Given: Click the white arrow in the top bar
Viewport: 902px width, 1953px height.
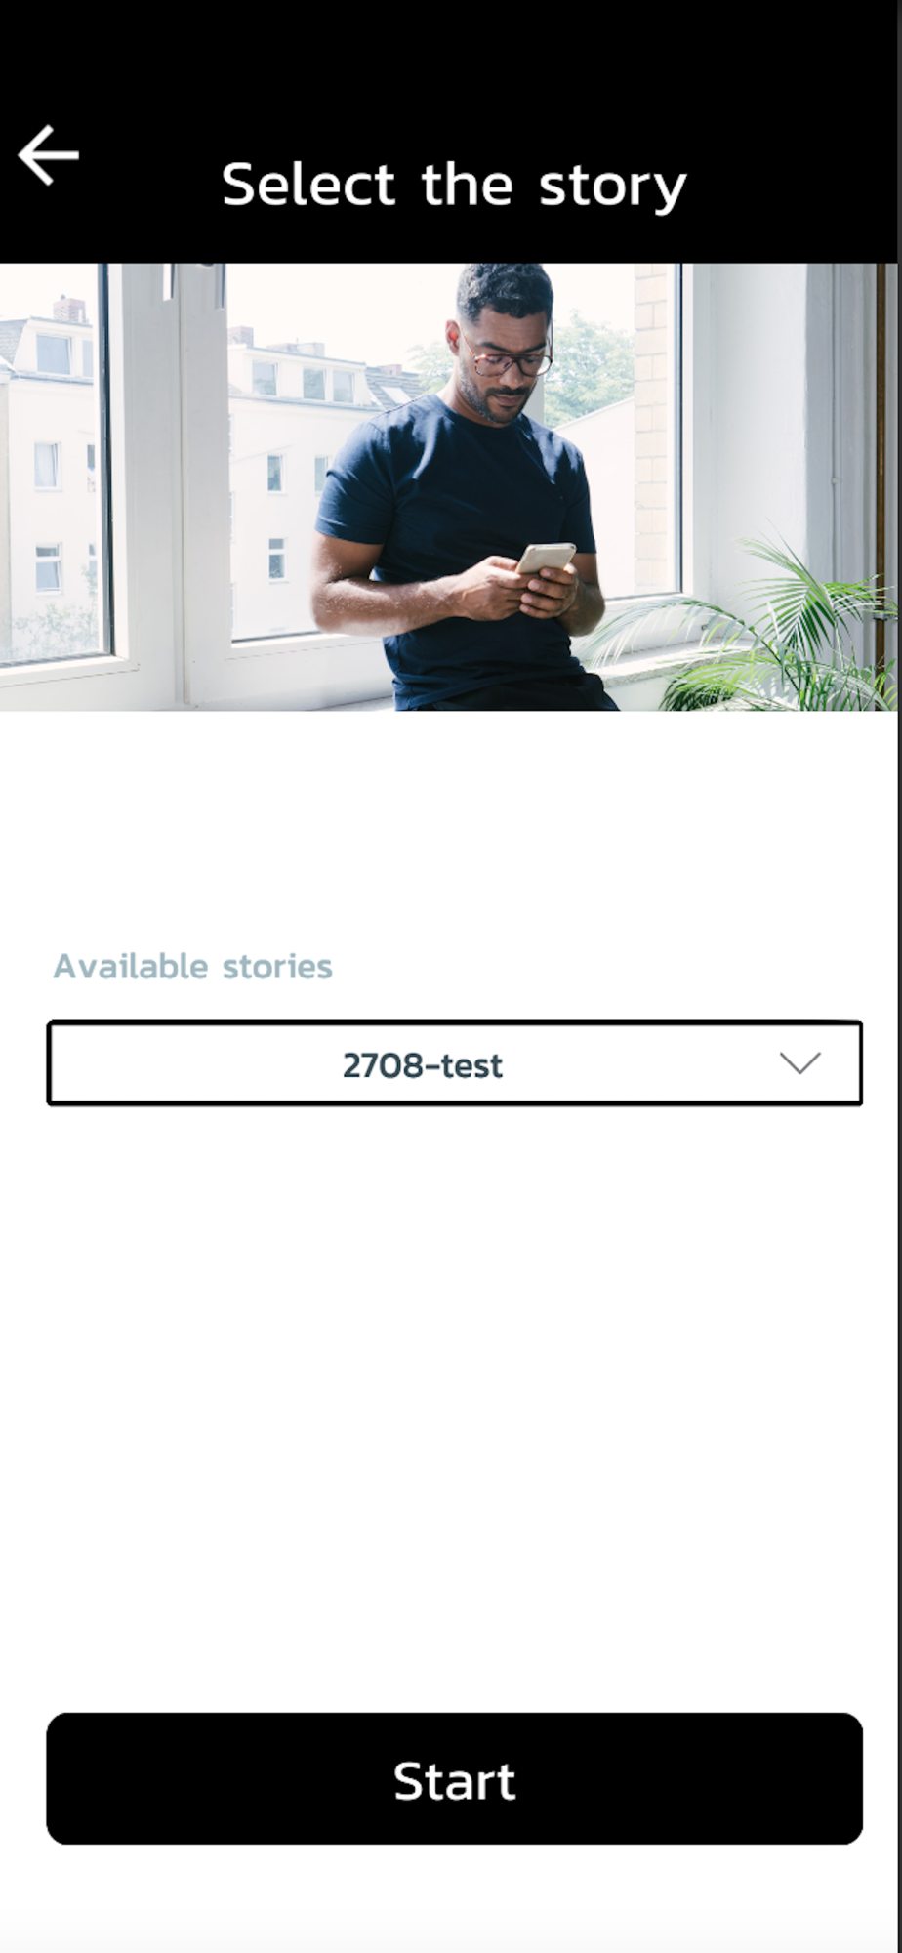Looking at the screenshot, I should [48, 155].
